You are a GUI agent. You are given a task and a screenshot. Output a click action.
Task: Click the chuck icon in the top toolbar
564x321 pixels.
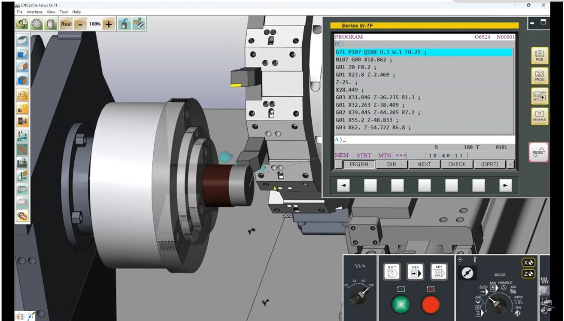(36, 24)
